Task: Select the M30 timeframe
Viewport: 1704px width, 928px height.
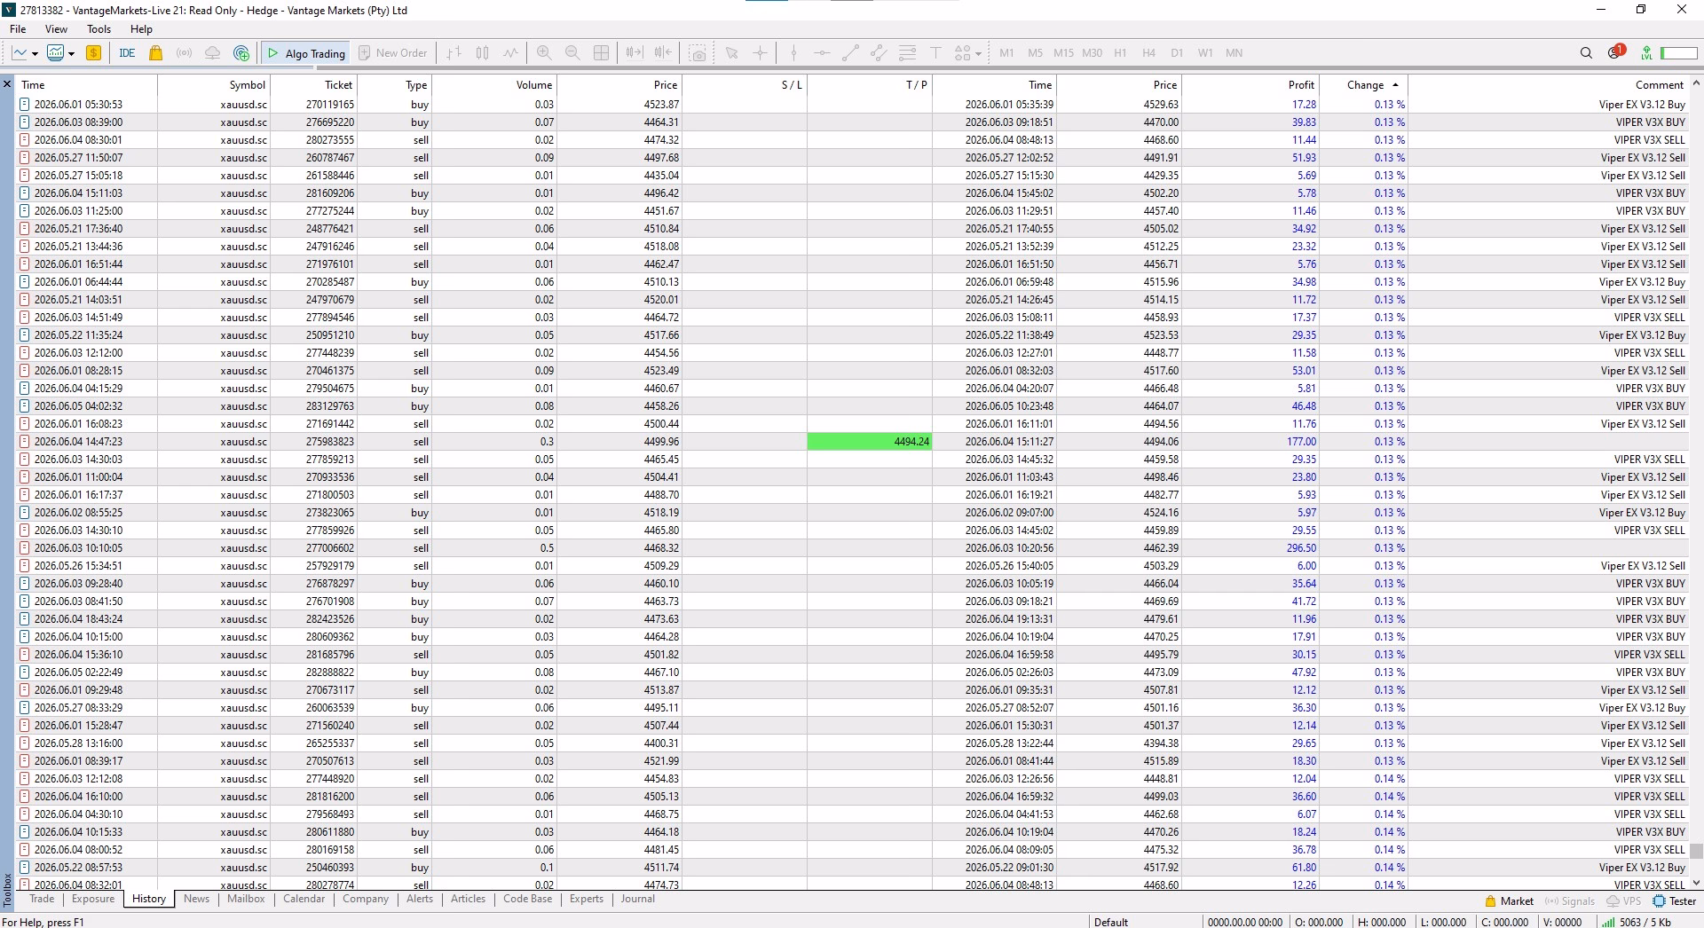Action: 1092,53
